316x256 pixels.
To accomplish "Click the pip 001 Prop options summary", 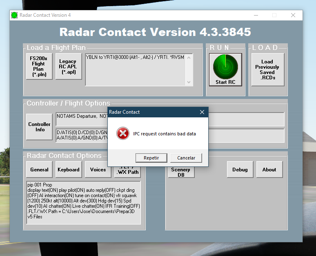I will (83, 203).
